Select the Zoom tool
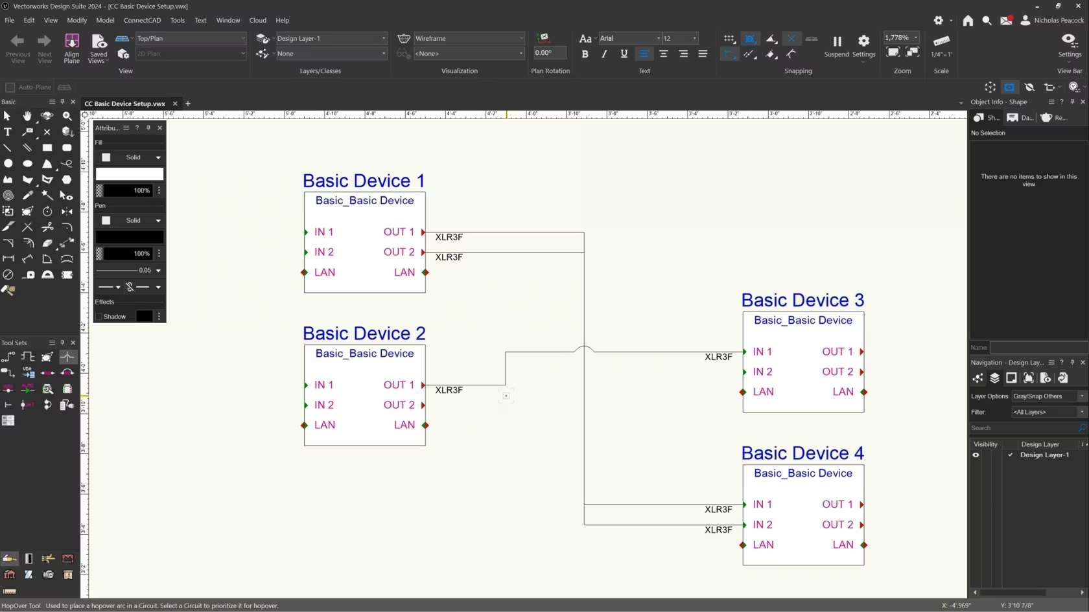Viewport: 1089px width, 612px height. tap(67, 116)
